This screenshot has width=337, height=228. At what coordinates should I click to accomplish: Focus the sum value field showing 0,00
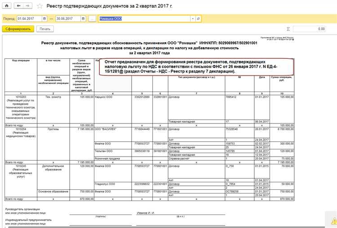[x=309, y=29]
